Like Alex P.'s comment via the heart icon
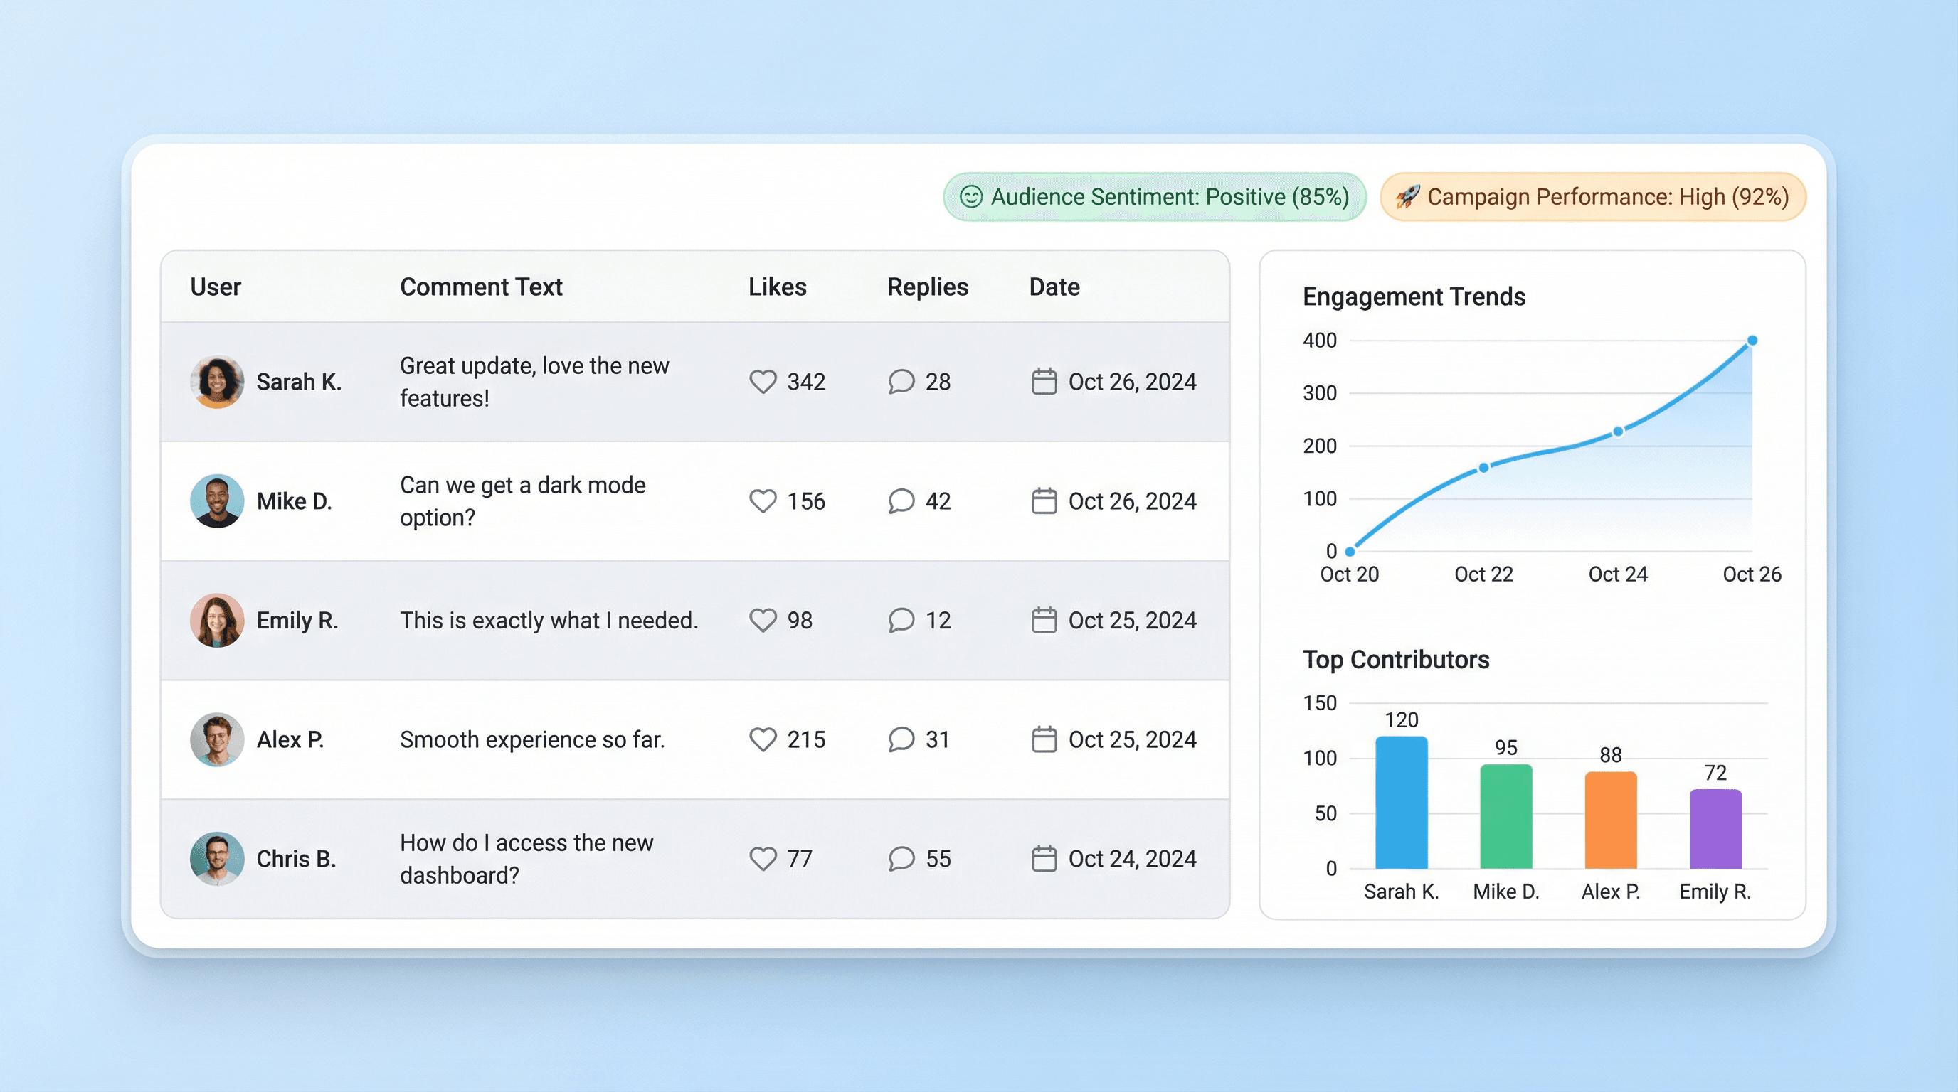Screen dimensions: 1958x1092 click(763, 739)
